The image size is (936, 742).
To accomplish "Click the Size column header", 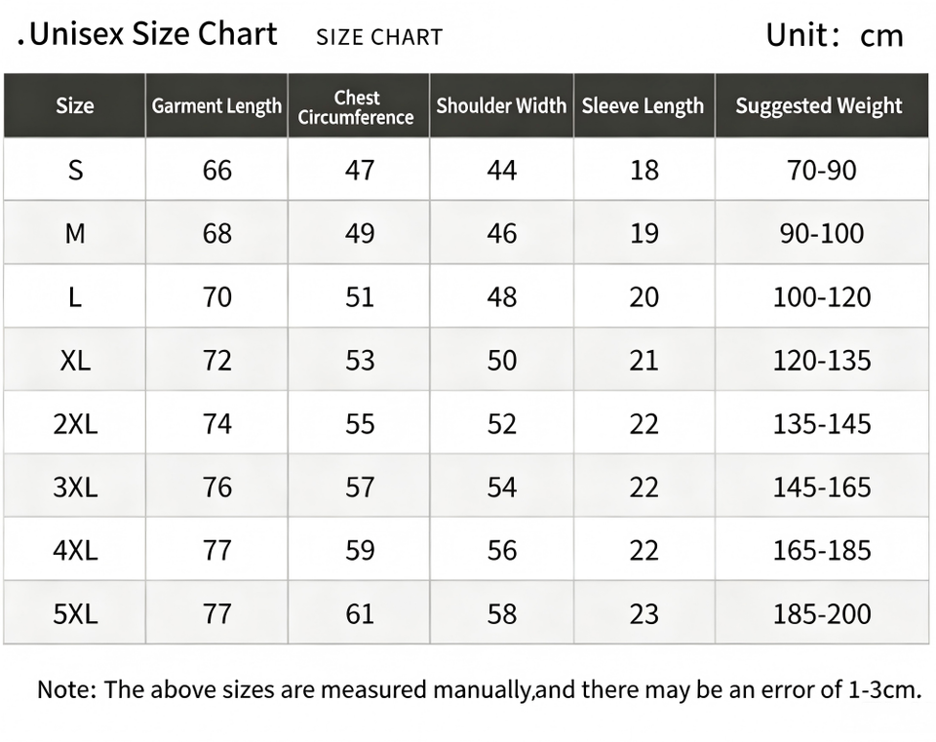I will pyautogui.click(x=75, y=105).
